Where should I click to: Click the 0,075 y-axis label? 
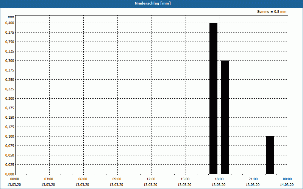click(x=10, y=146)
